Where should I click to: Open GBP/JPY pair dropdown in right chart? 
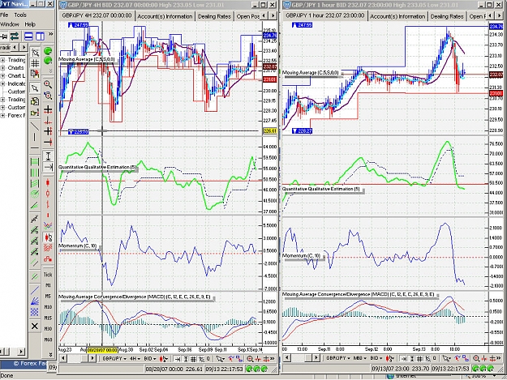click(338, 358)
